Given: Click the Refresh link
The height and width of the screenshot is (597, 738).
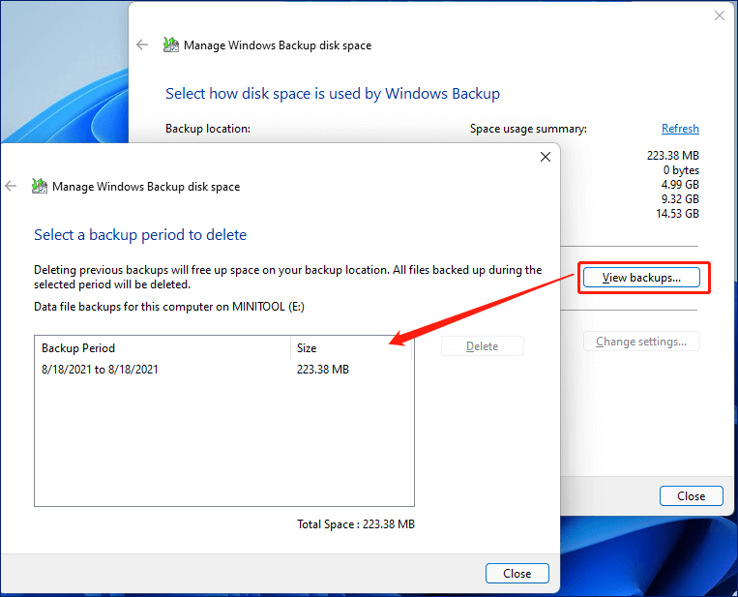Looking at the screenshot, I should pos(680,129).
